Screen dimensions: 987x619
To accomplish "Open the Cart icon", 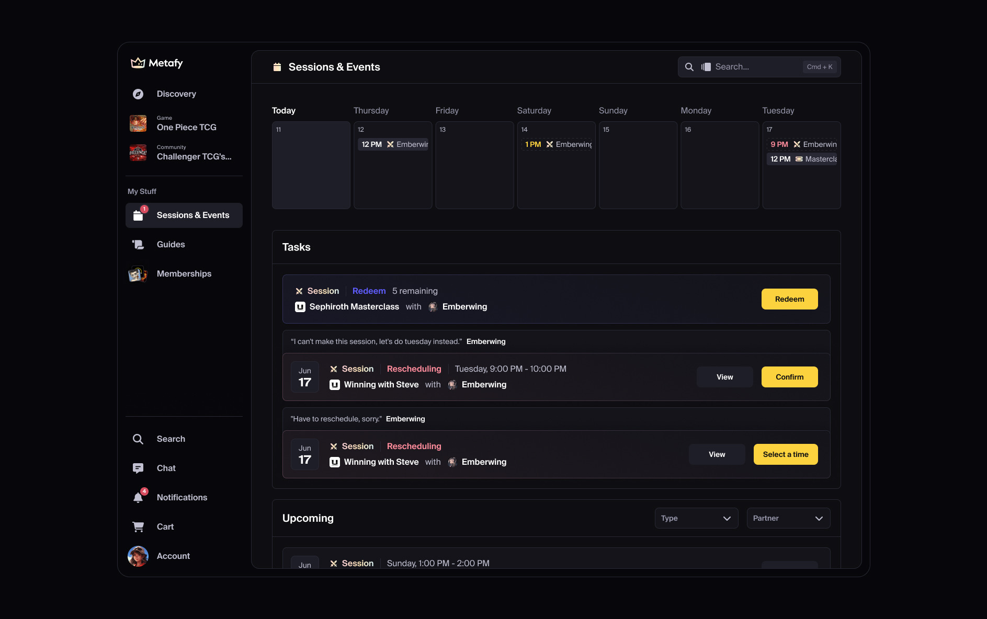I will coord(138,527).
